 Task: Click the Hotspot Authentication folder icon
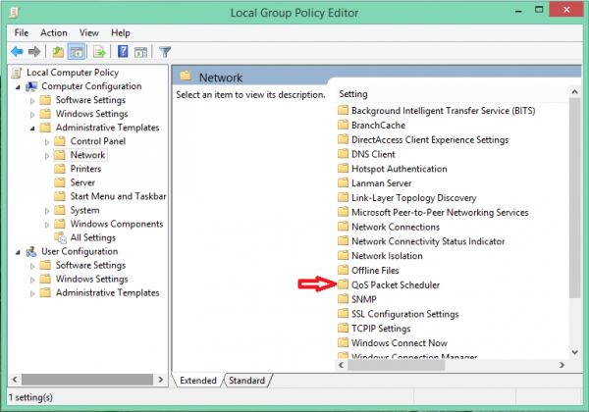pyautogui.click(x=343, y=169)
